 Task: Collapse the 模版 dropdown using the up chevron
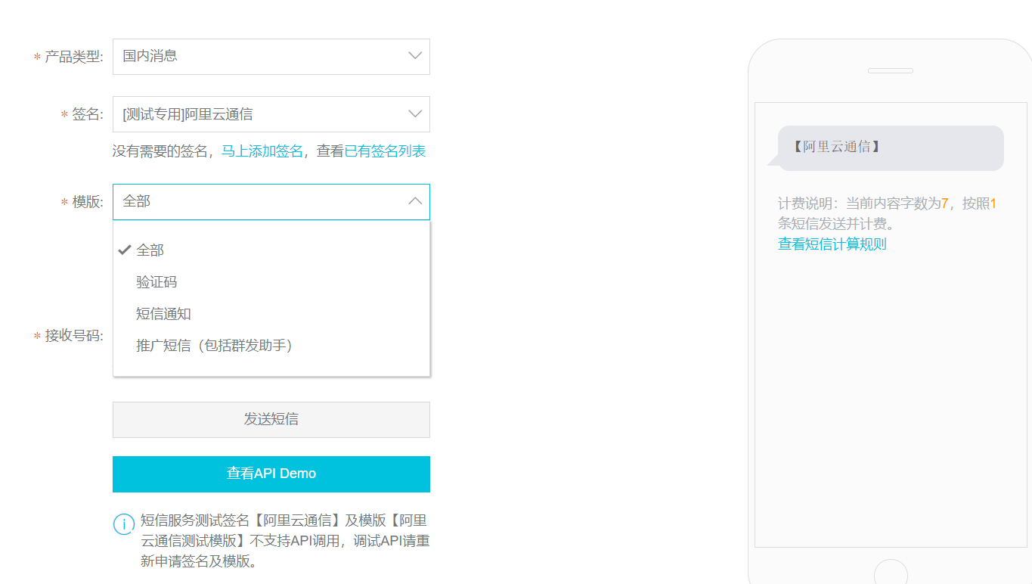tap(414, 201)
